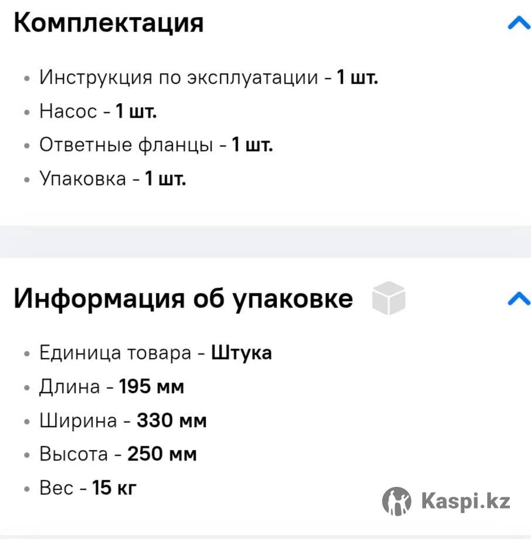This screenshot has height=539, width=531.
Task: Click the Единица товара label
Action: pos(115,353)
